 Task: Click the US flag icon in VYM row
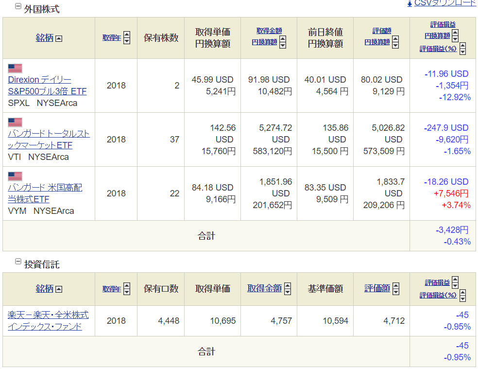15,176
